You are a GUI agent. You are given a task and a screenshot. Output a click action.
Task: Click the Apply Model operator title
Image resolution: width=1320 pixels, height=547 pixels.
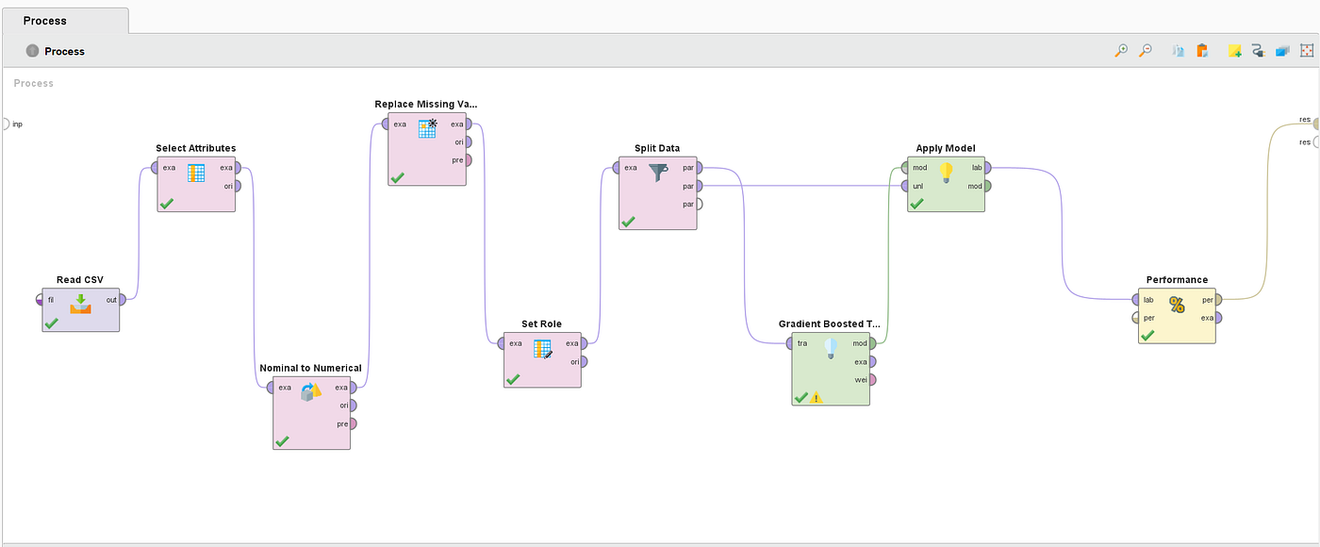tap(946, 148)
